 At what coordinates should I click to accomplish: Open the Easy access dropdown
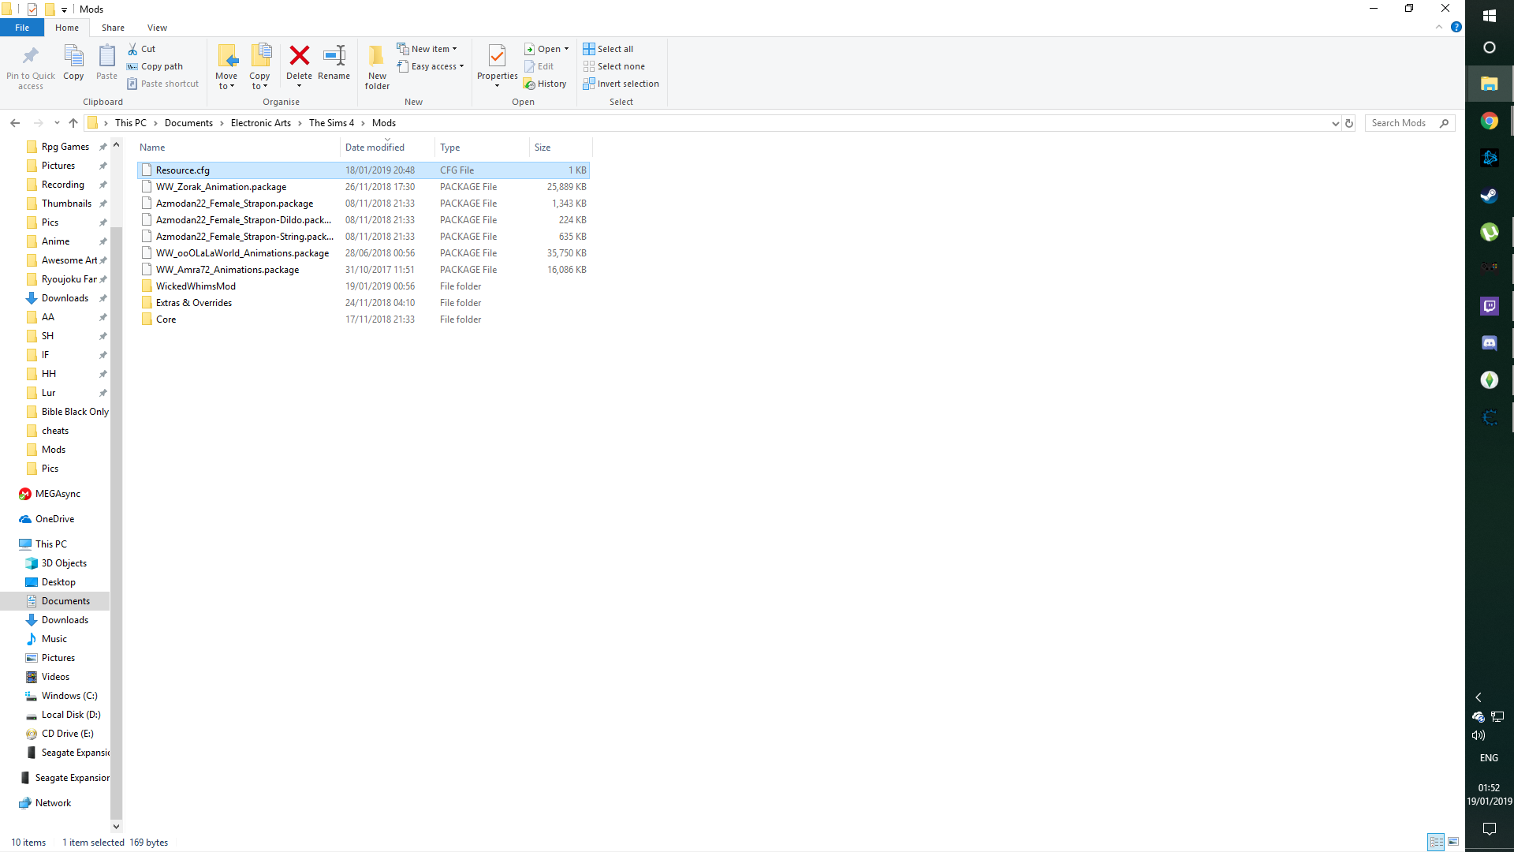(x=431, y=66)
